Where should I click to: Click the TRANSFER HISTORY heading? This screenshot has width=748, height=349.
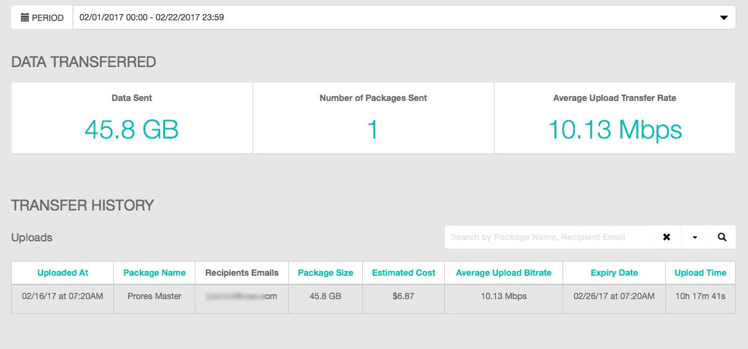(x=83, y=205)
